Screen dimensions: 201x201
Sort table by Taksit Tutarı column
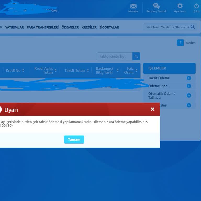[88, 71]
